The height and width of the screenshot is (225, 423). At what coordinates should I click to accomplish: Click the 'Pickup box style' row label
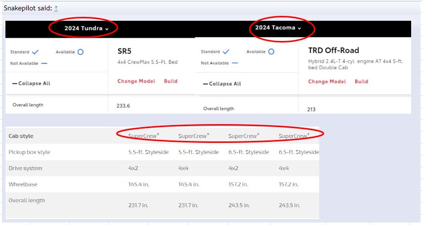pos(30,152)
